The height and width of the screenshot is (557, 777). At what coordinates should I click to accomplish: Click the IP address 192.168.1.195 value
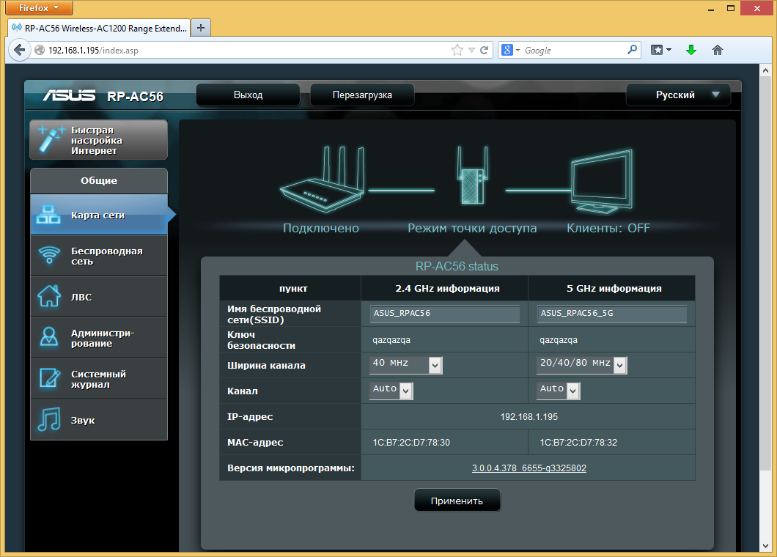(529, 417)
